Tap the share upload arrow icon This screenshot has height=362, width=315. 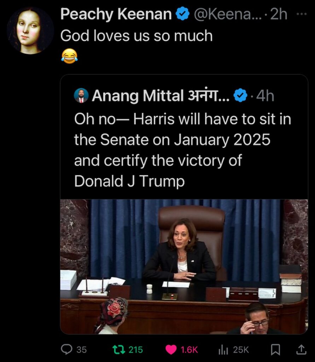(301, 350)
